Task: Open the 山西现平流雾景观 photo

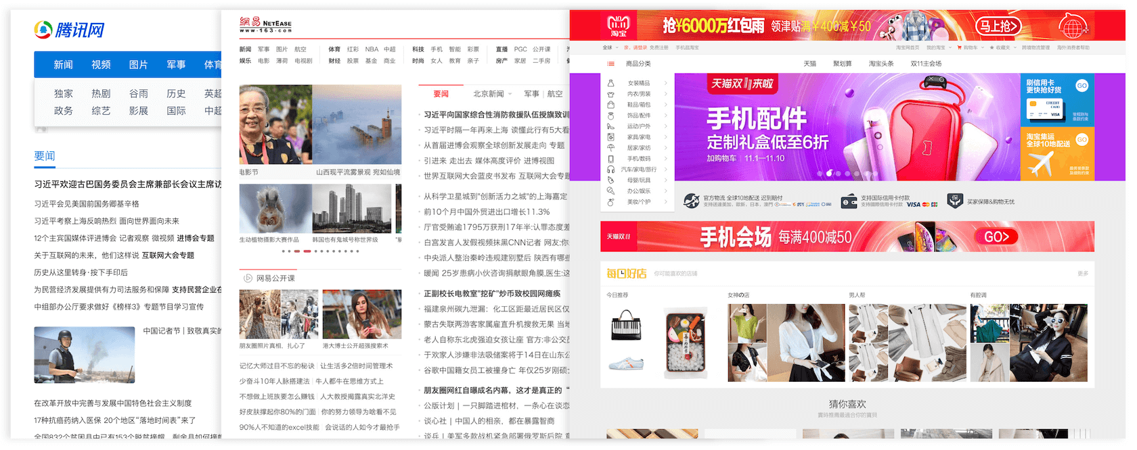Action: click(357, 124)
